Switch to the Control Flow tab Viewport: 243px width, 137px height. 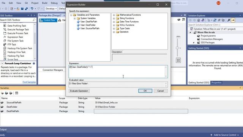(x=48, y=20)
